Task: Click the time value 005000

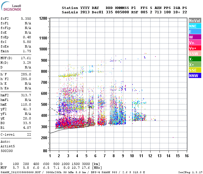Action: click(x=122, y=12)
